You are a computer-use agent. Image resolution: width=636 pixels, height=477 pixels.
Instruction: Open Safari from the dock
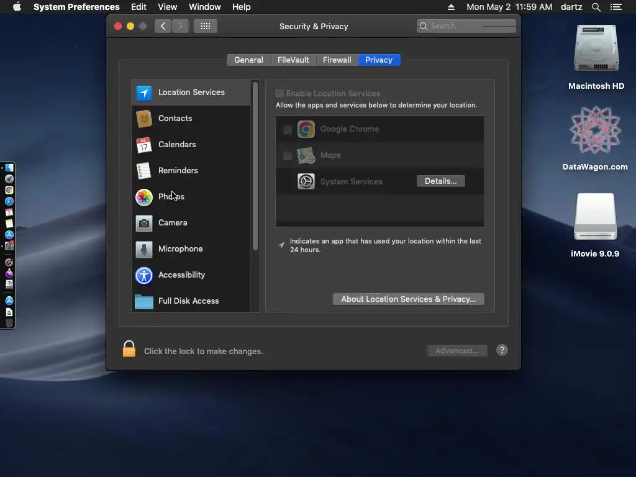click(x=9, y=201)
